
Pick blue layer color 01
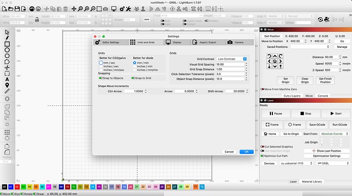[x=11, y=187]
